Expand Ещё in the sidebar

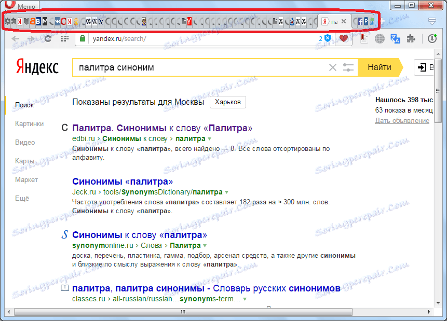[x=22, y=198]
